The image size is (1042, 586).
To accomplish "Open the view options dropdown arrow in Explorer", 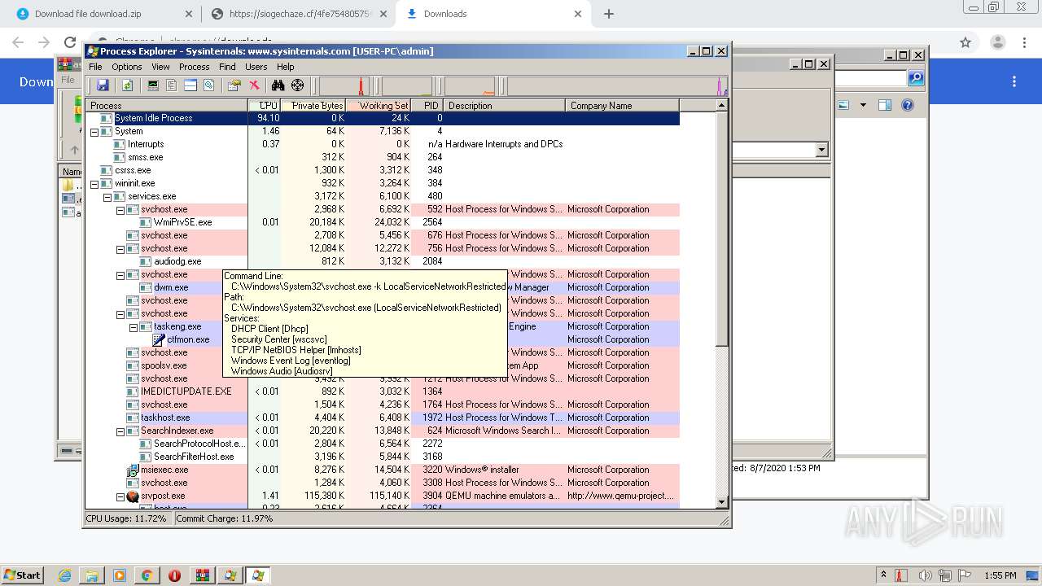I will (x=863, y=105).
